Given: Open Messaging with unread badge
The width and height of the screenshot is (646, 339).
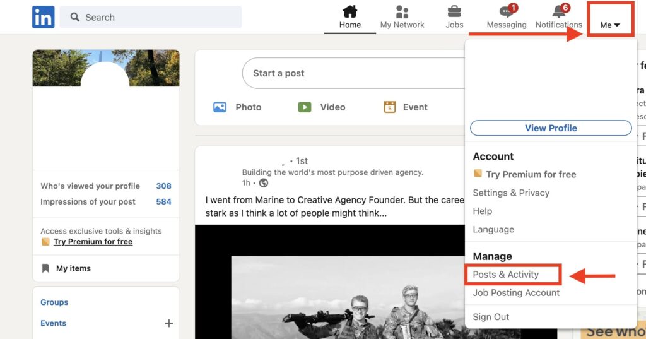Looking at the screenshot, I should click(x=507, y=12).
